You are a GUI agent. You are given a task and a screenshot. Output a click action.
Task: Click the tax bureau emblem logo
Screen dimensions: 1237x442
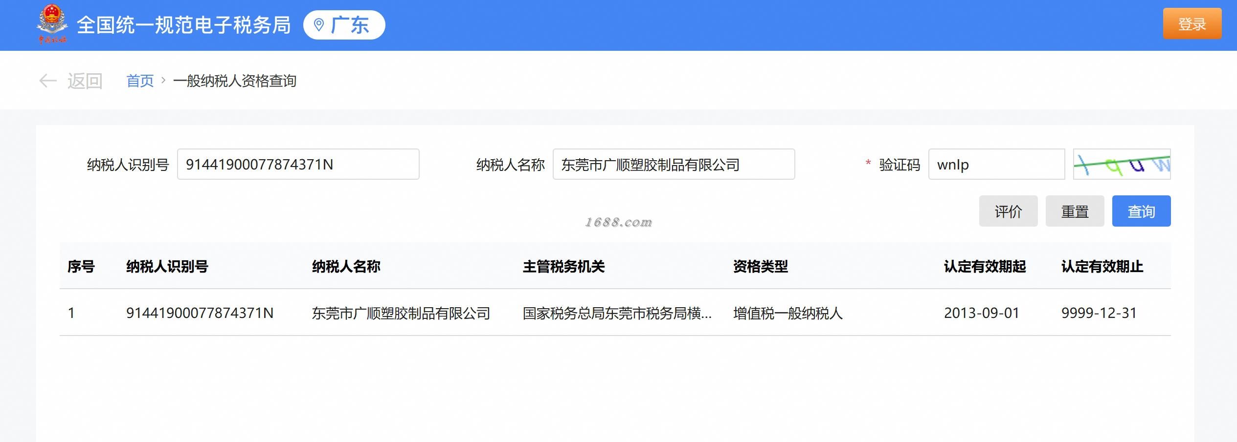52,24
